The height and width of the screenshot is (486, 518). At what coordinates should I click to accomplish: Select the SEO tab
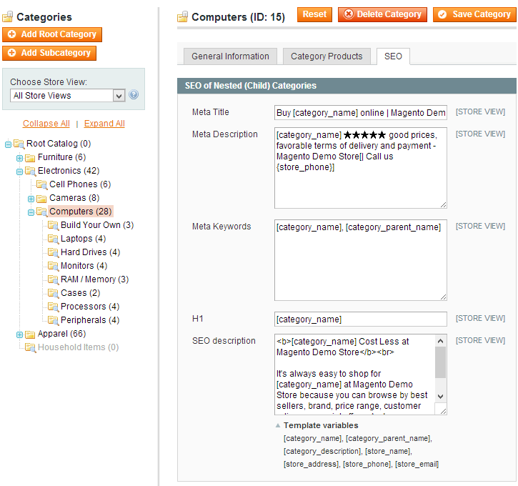click(x=393, y=56)
